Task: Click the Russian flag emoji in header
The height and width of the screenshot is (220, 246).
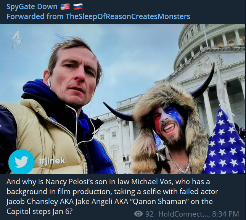Action: click(x=77, y=7)
